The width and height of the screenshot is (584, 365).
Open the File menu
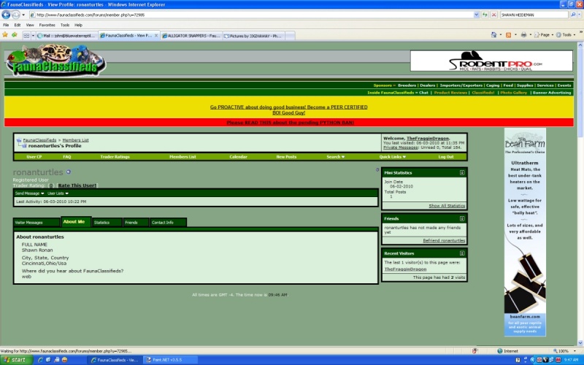[6, 25]
